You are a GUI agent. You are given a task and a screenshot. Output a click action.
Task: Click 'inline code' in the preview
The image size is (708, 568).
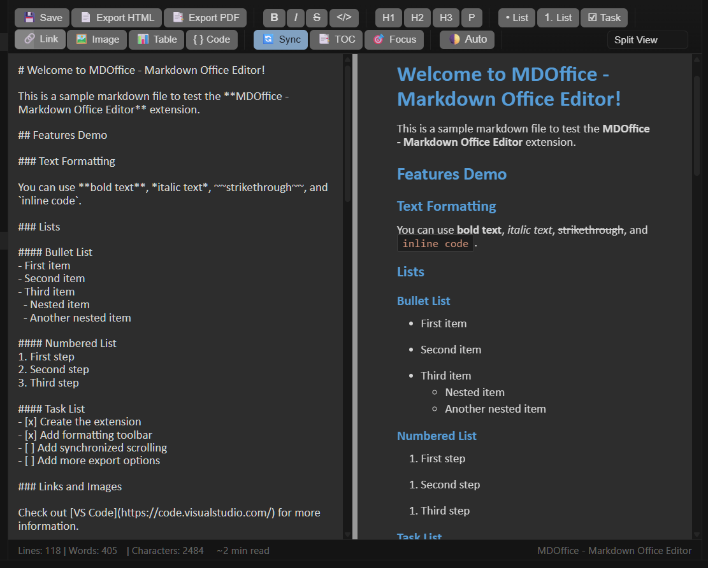pos(435,244)
